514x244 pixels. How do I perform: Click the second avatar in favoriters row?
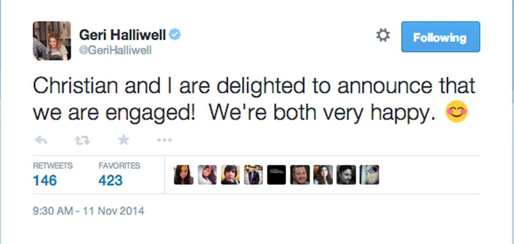click(x=207, y=175)
